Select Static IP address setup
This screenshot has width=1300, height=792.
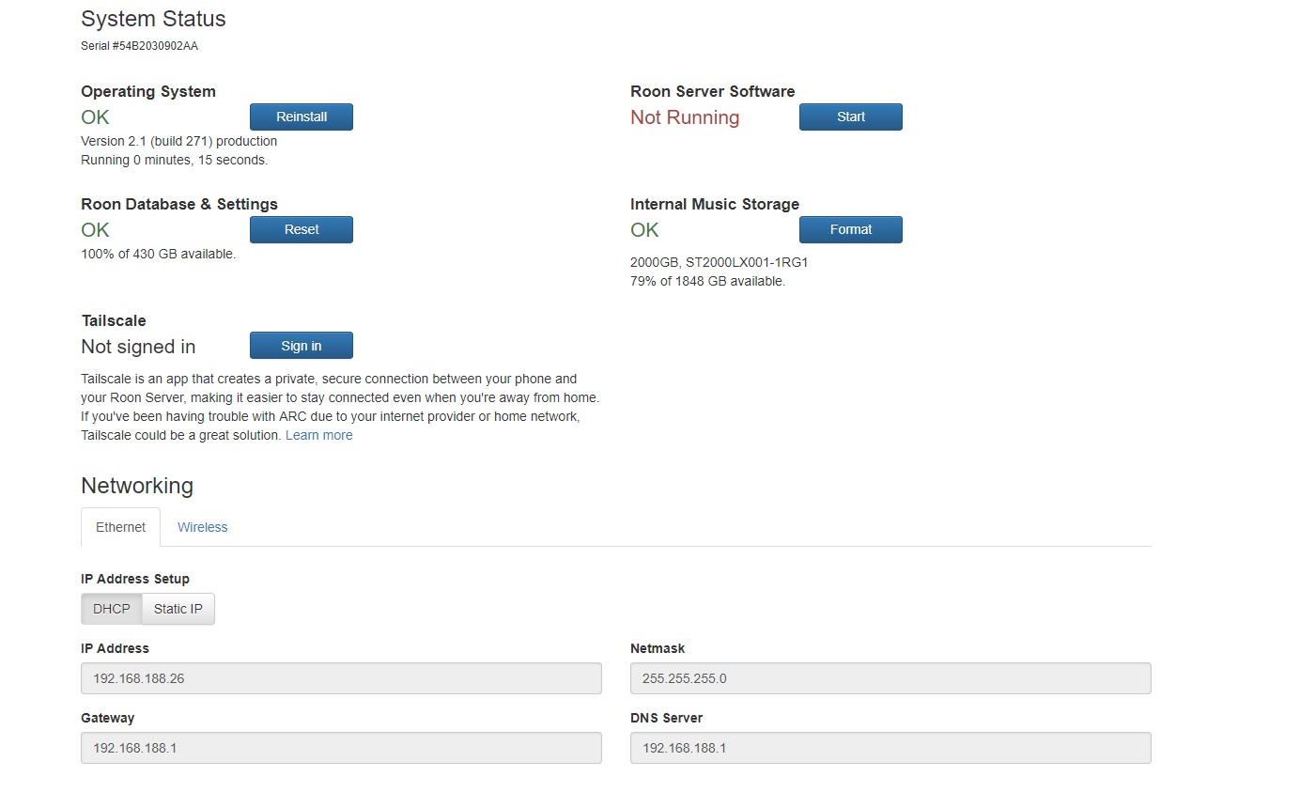point(178,609)
